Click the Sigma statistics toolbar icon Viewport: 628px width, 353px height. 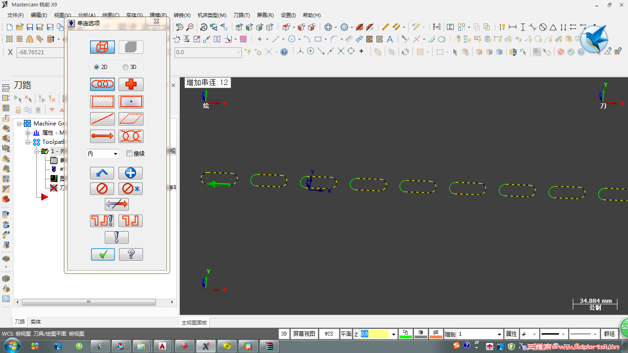click(x=451, y=27)
